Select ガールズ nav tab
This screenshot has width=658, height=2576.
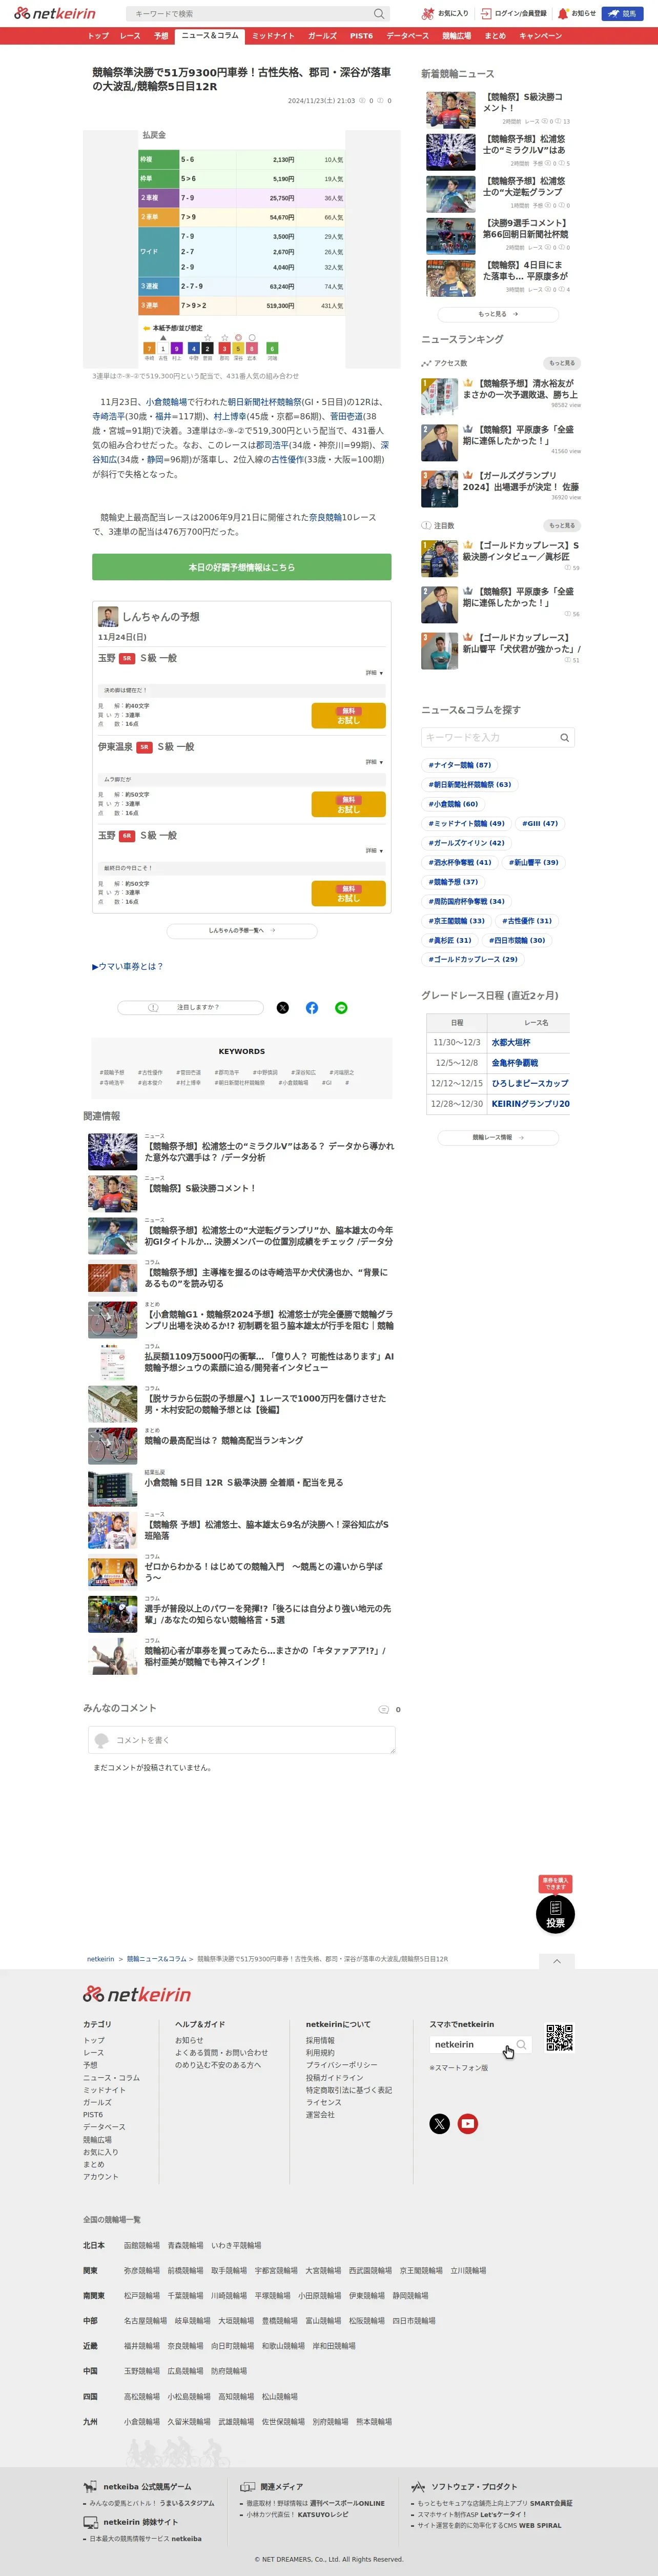tap(322, 36)
